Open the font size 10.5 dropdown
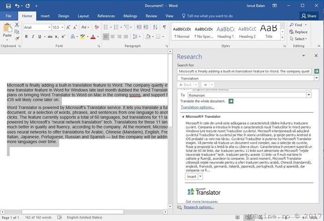This screenshot has width=324, height=221. tap(62, 27)
